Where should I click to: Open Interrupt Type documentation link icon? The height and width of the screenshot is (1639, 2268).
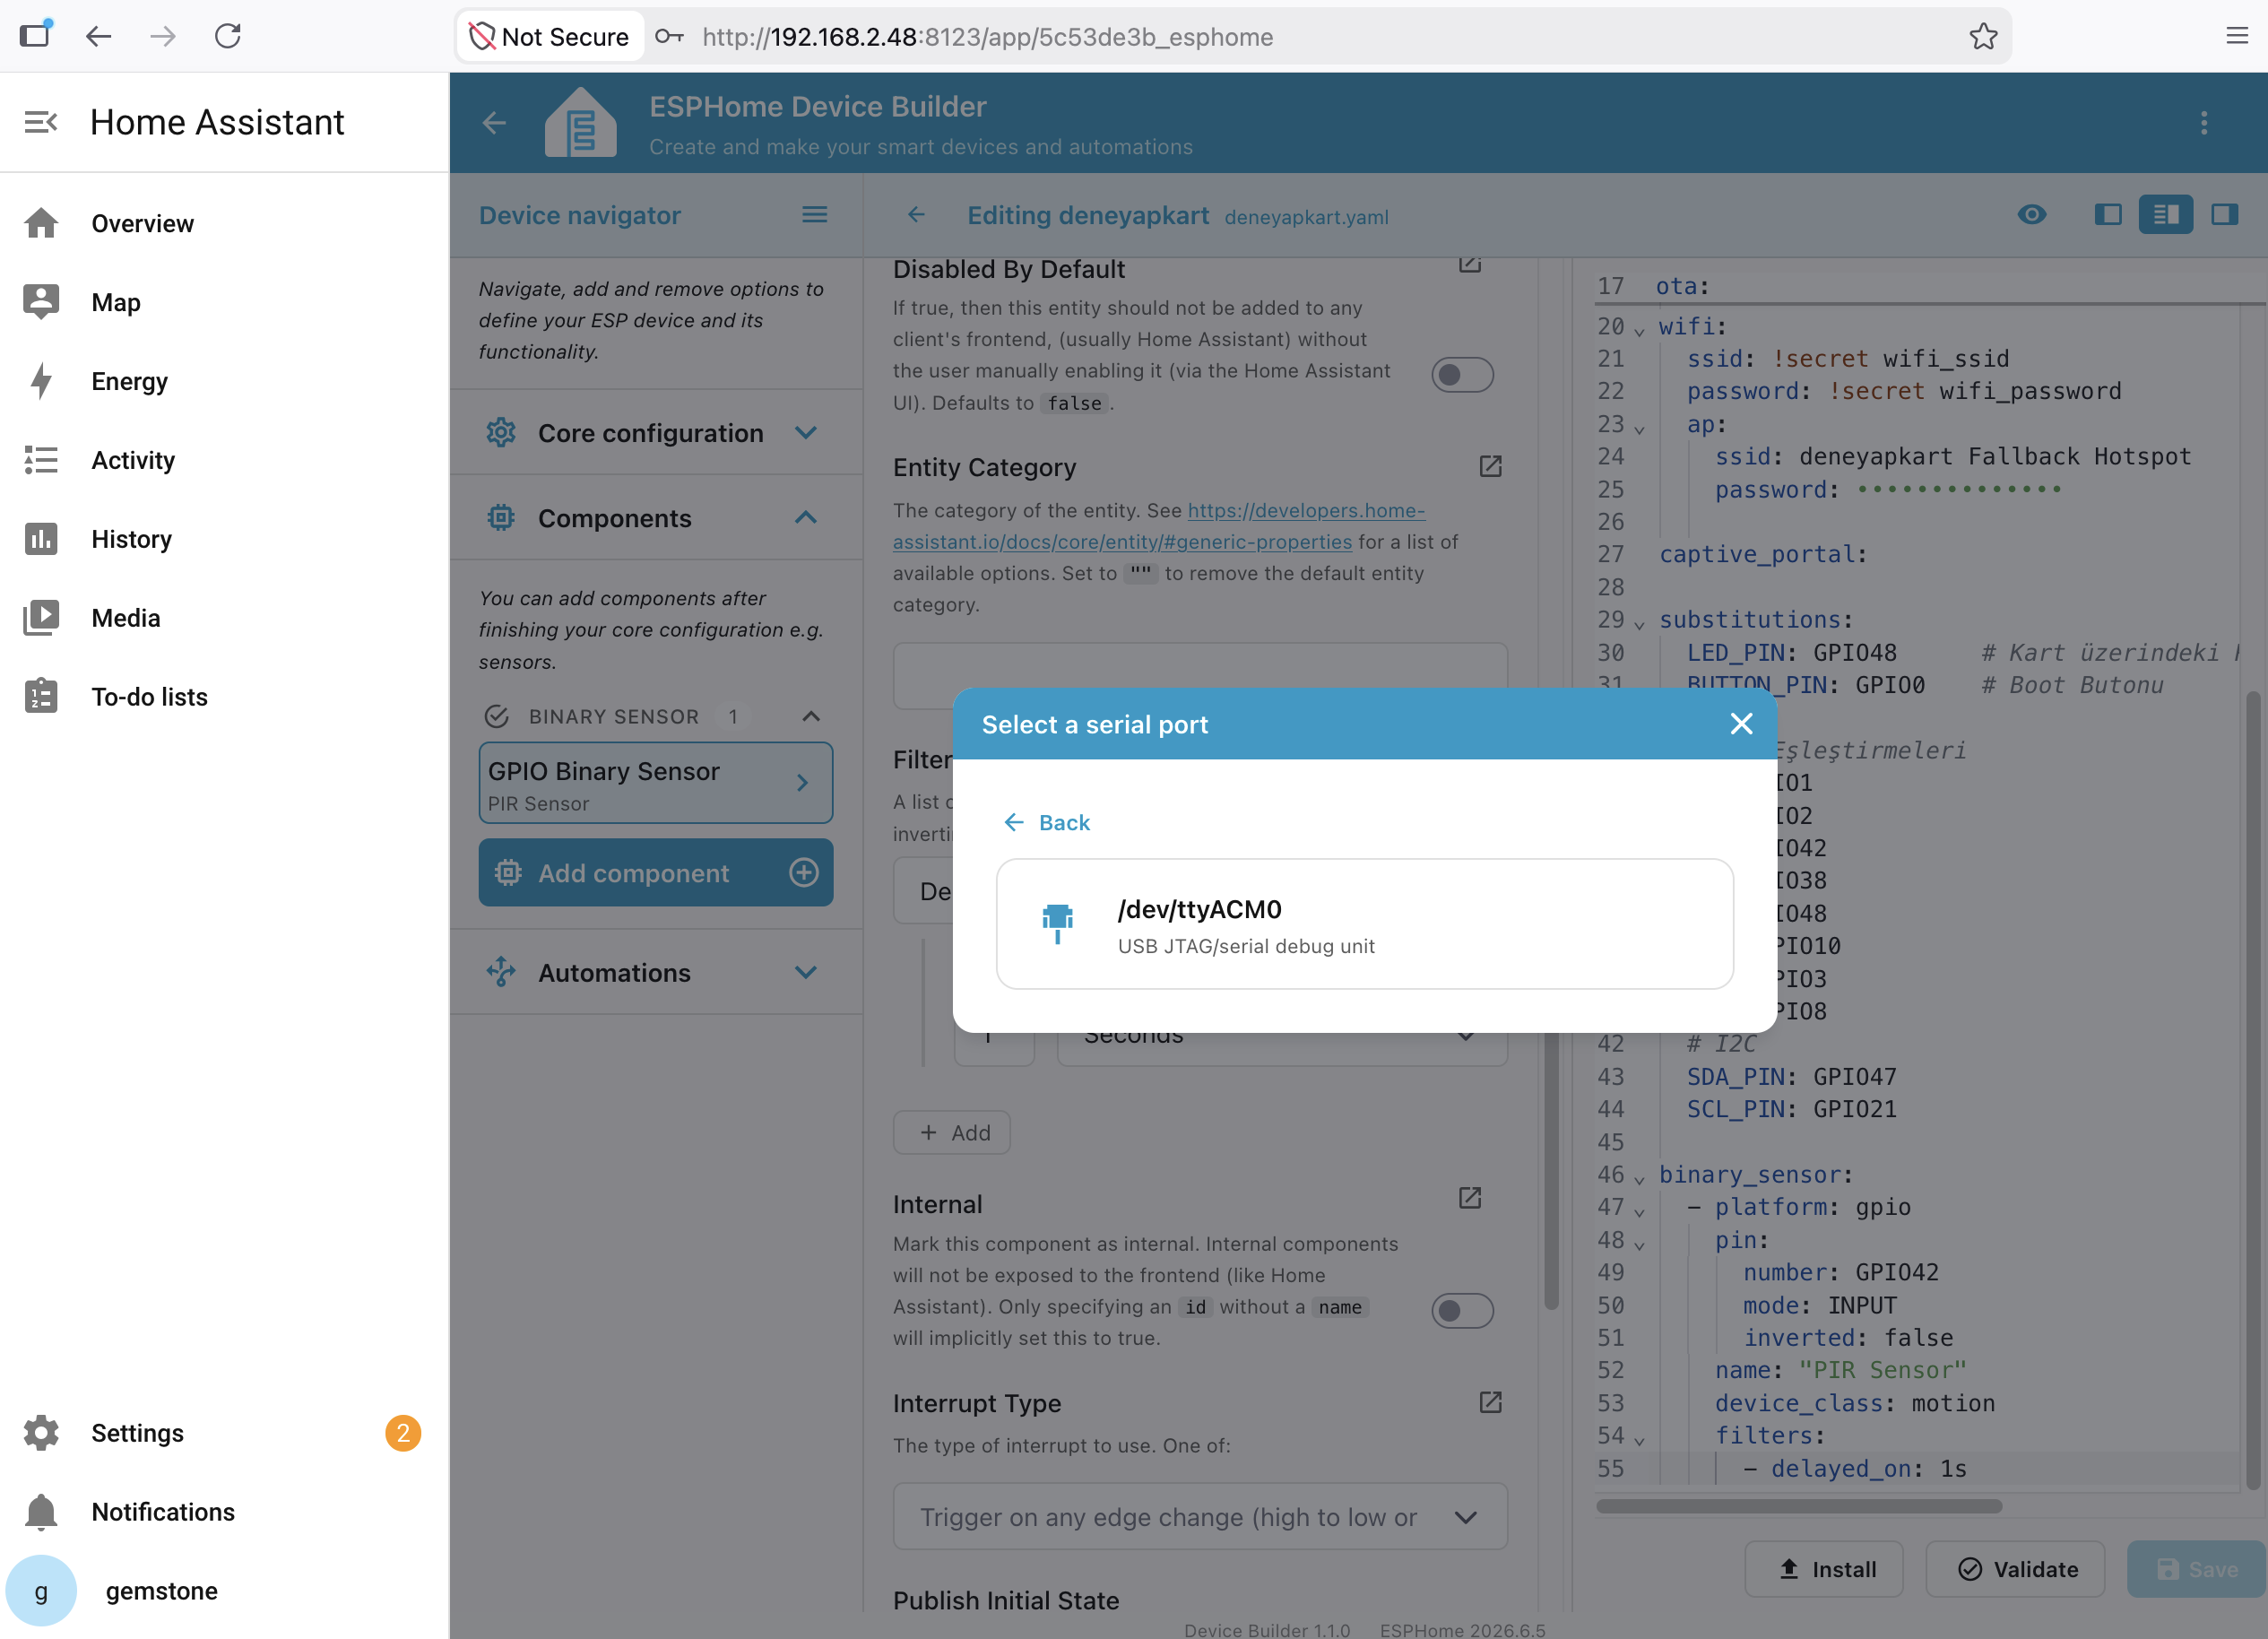point(1490,1403)
